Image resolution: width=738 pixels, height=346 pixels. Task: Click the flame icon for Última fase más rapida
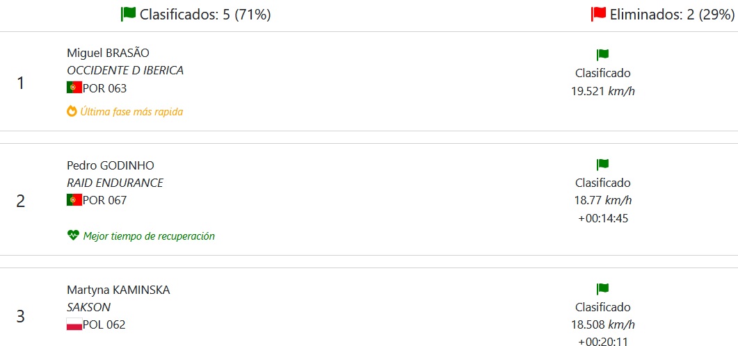72,111
